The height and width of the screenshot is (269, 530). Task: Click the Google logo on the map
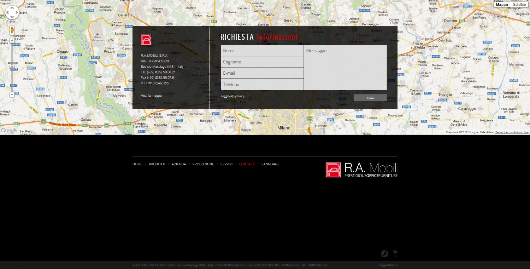click(x=9, y=130)
